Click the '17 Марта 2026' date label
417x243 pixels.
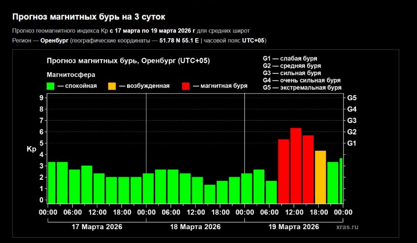coord(97,227)
